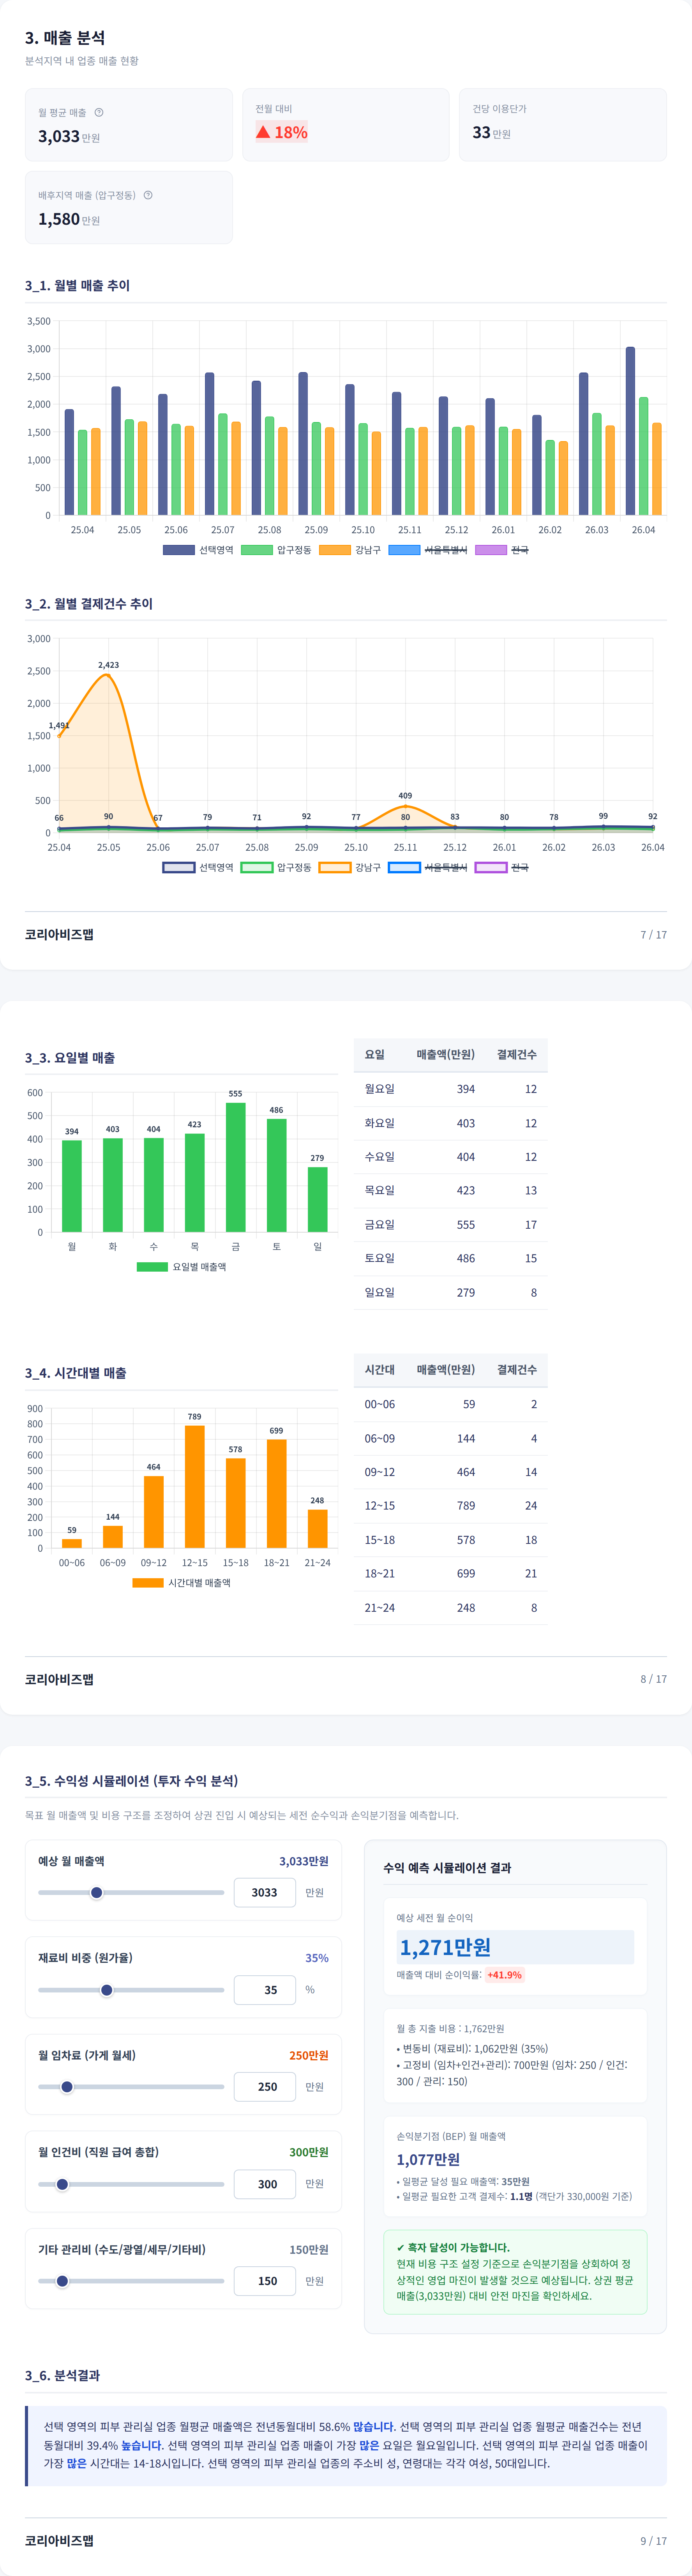
Task: Click the 3_6. 분석결과 heading
Action: (x=62, y=2375)
